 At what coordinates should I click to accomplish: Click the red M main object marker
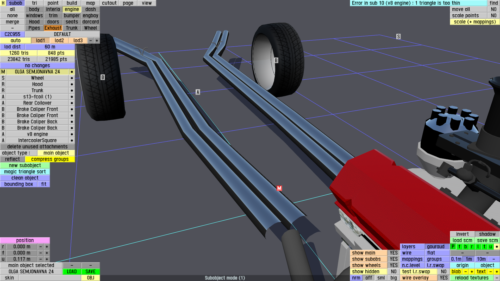tap(279, 188)
